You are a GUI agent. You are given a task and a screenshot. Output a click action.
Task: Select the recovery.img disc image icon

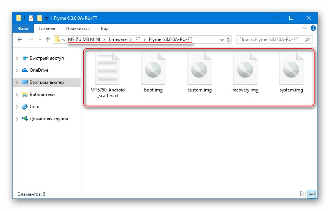(x=245, y=69)
